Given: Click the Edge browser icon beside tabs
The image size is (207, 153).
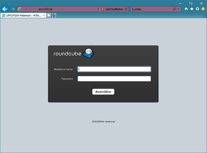Looking at the screenshot, I should coord(54,15).
